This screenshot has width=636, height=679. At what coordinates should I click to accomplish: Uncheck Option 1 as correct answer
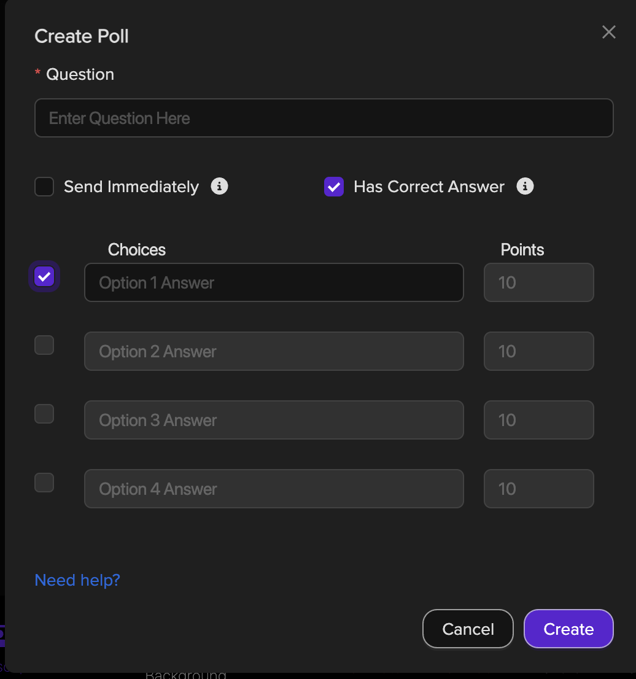44,276
